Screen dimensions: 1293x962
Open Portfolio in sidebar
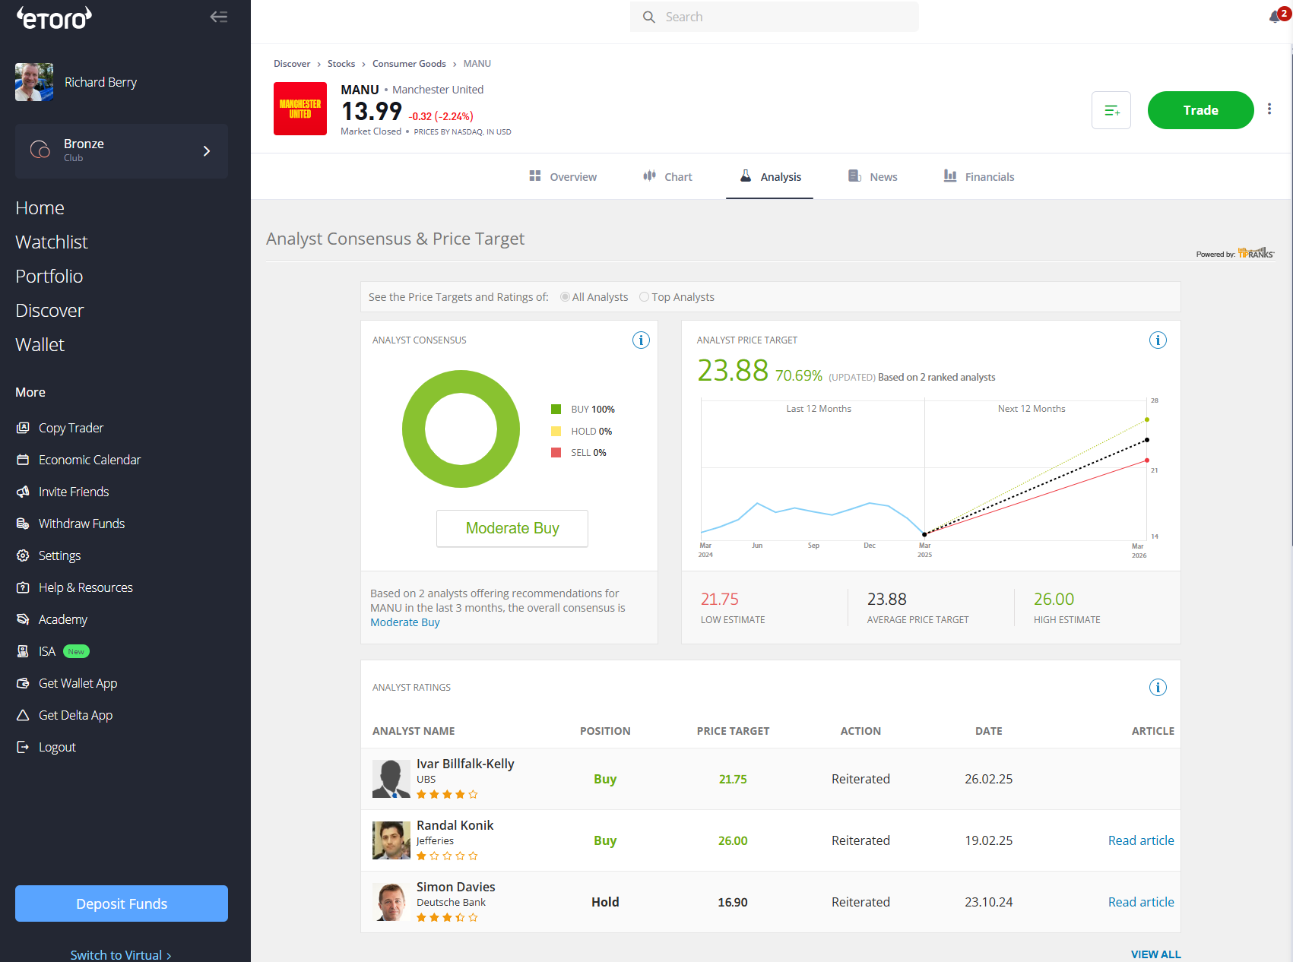point(49,277)
